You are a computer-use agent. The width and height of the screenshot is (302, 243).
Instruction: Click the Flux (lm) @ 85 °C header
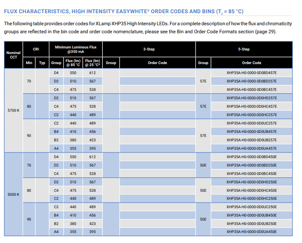73,63
